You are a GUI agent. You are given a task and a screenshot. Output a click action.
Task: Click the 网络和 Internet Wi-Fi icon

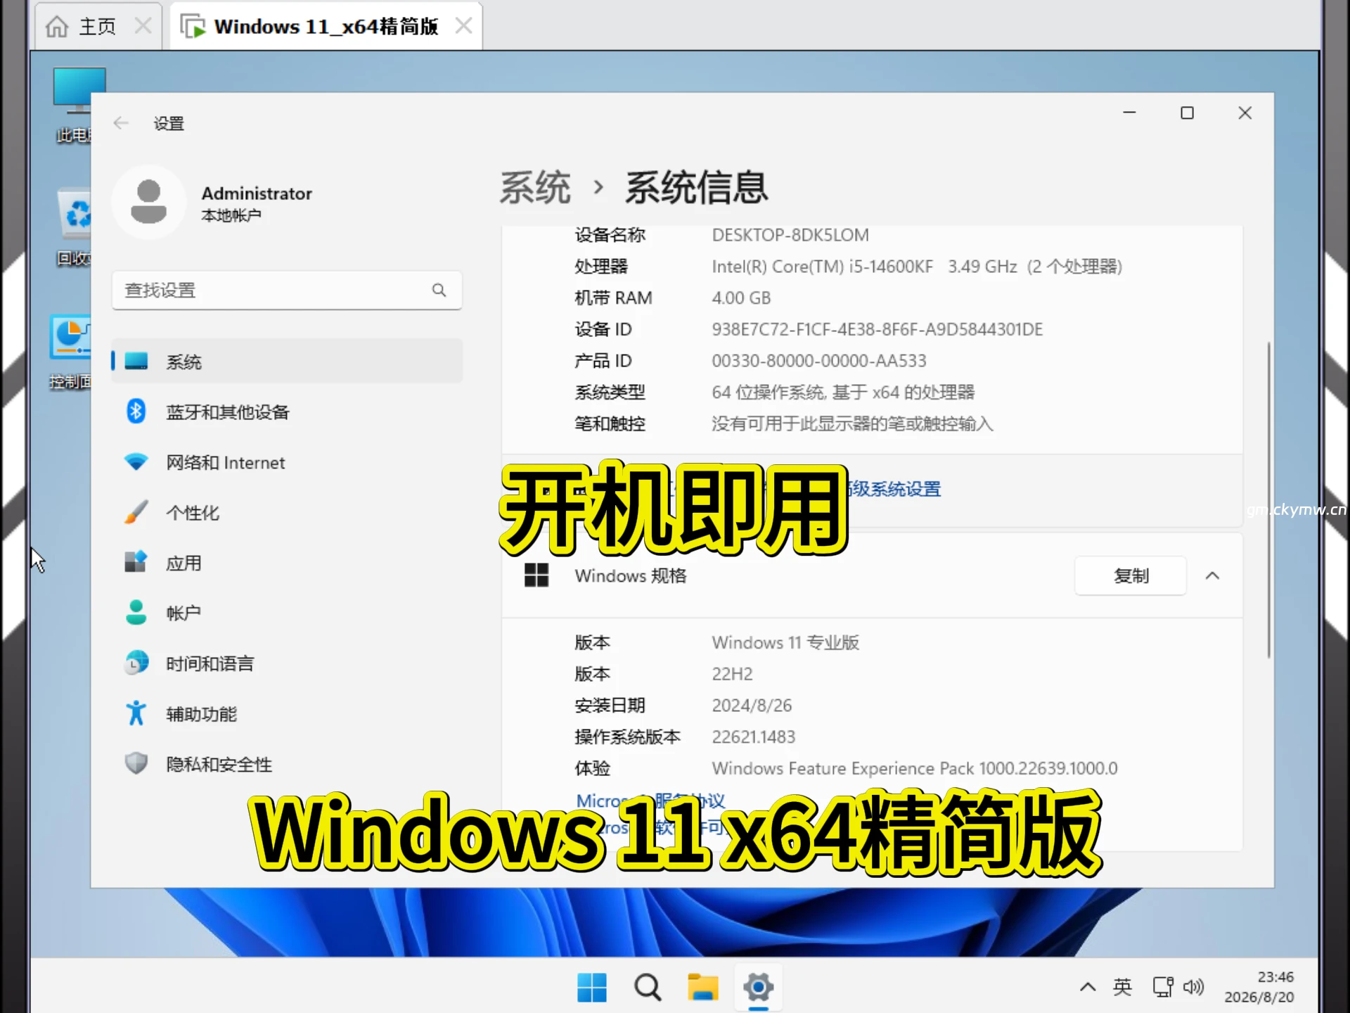(x=136, y=462)
